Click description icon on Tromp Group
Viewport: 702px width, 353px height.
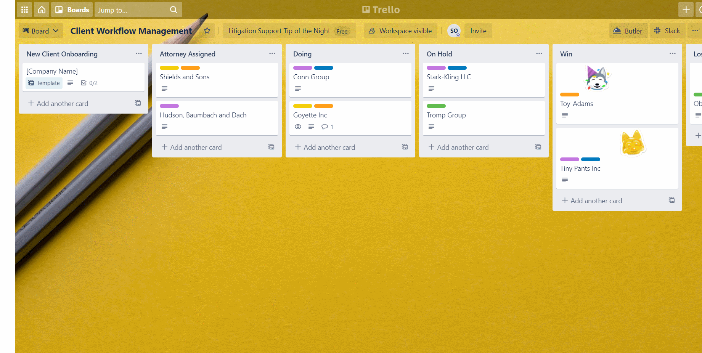click(x=431, y=127)
